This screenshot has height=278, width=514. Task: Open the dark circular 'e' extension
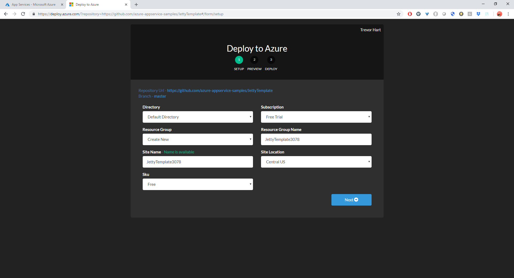click(418, 14)
